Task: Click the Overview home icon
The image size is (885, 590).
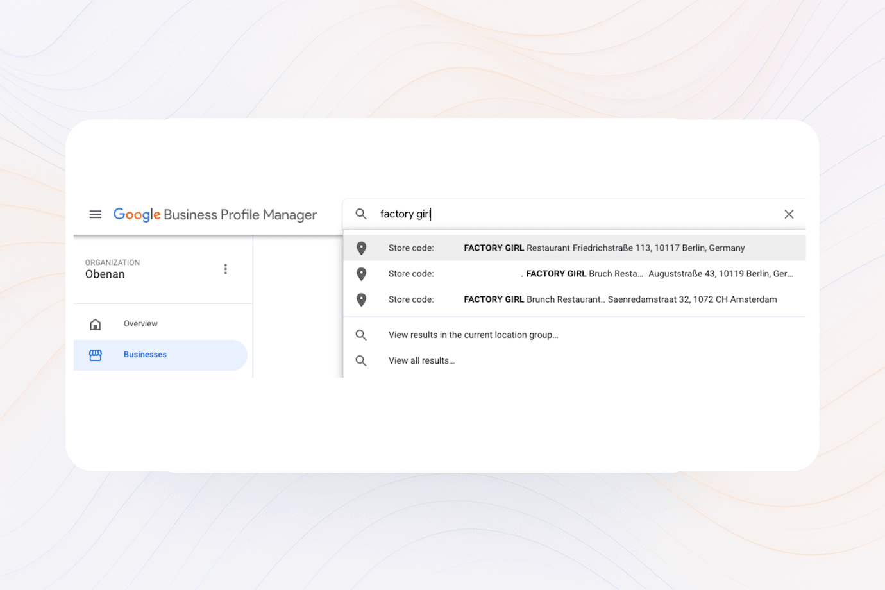Action: pyautogui.click(x=96, y=324)
